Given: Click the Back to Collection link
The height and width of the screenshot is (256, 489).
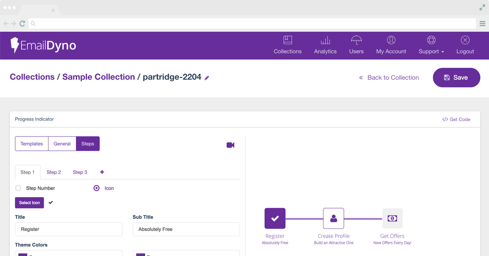Looking at the screenshot, I should tap(389, 78).
